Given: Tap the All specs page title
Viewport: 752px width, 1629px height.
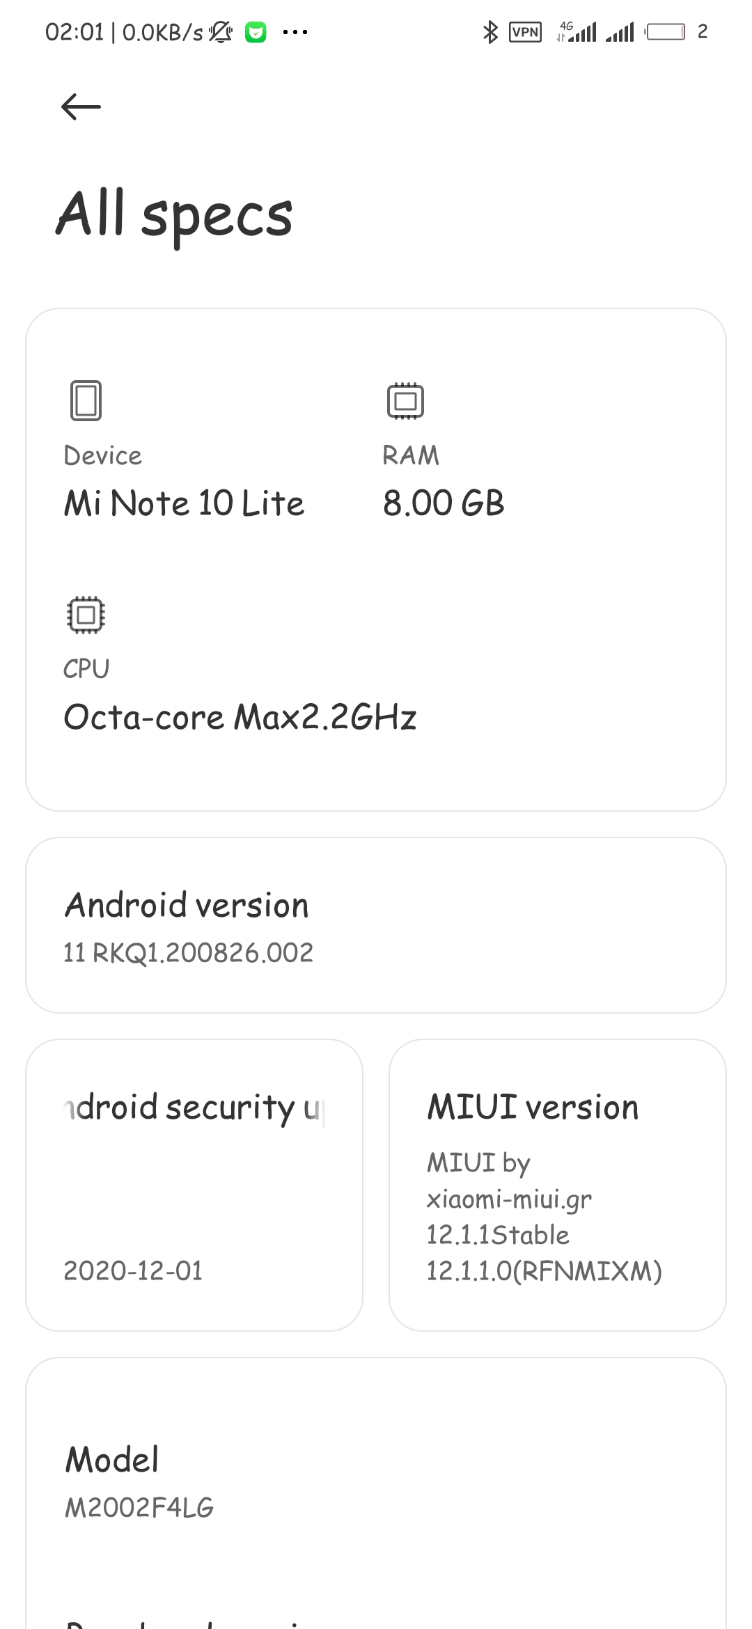Looking at the screenshot, I should point(174,214).
